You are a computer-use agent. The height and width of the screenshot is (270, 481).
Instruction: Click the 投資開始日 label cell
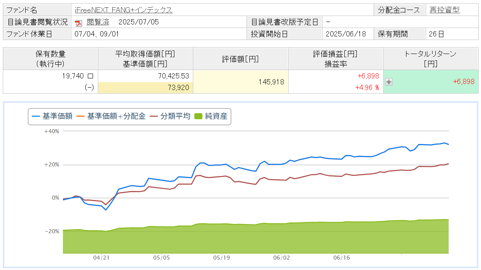click(285, 34)
